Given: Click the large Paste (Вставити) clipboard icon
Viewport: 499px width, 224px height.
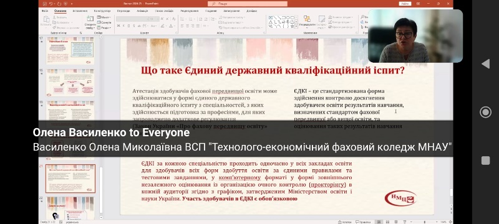Looking at the screenshot, I should [46, 19].
